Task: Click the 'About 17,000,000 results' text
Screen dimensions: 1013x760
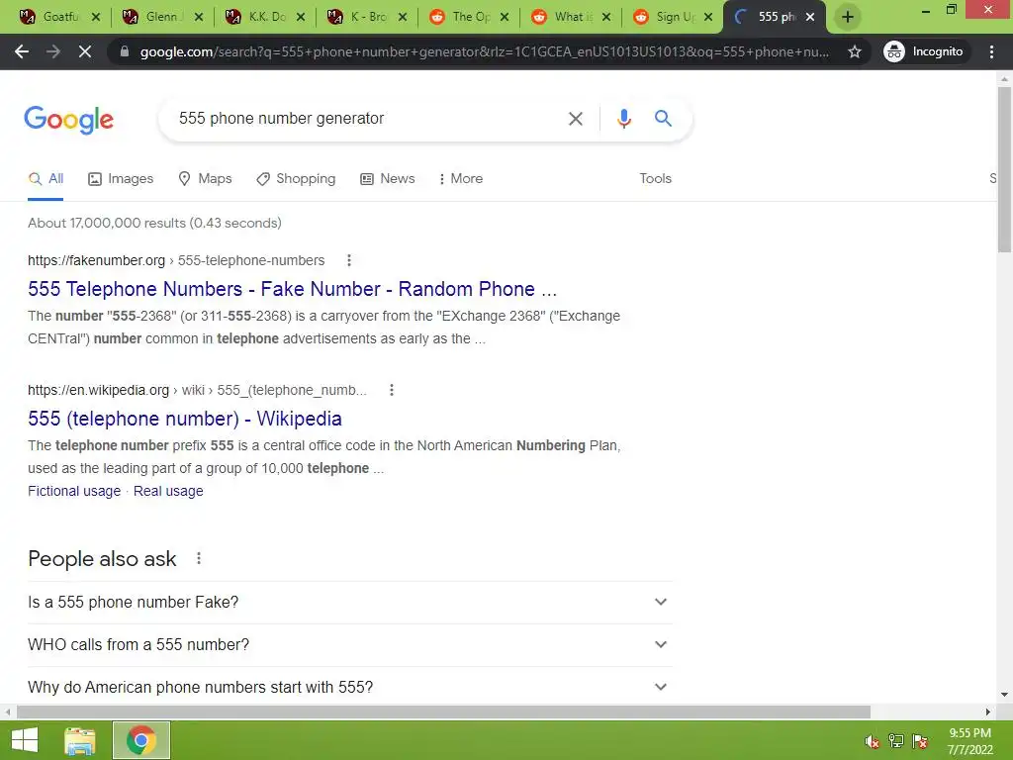Action: (x=154, y=223)
